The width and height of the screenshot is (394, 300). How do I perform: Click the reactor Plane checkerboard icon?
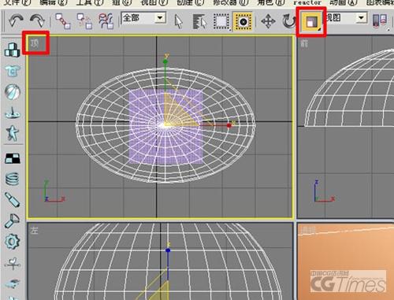point(13,158)
